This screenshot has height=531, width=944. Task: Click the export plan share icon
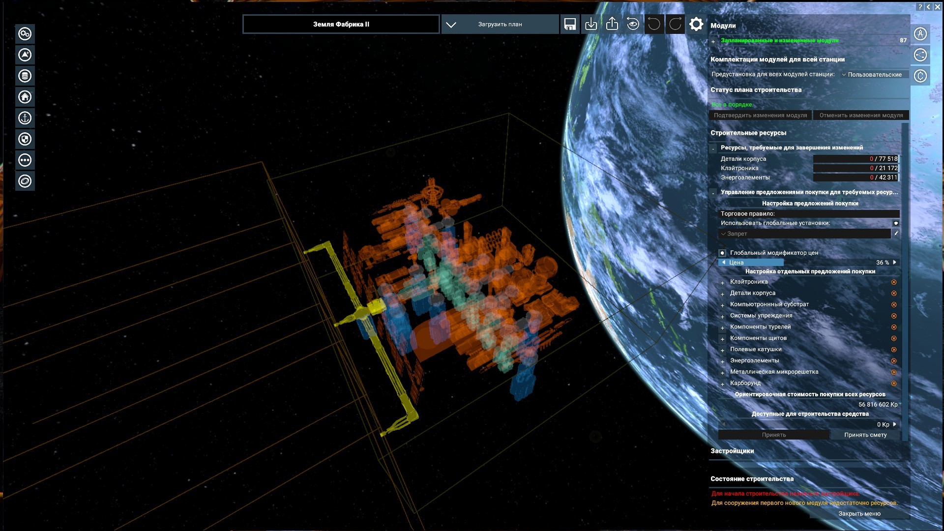coord(612,24)
